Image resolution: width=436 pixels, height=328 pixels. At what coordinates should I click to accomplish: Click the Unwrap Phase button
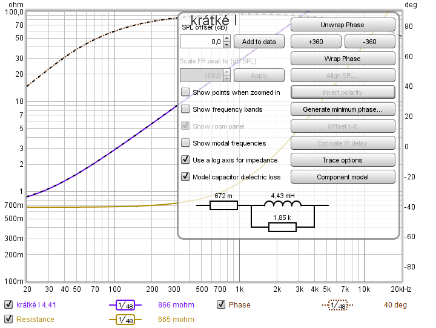[343, 25]
